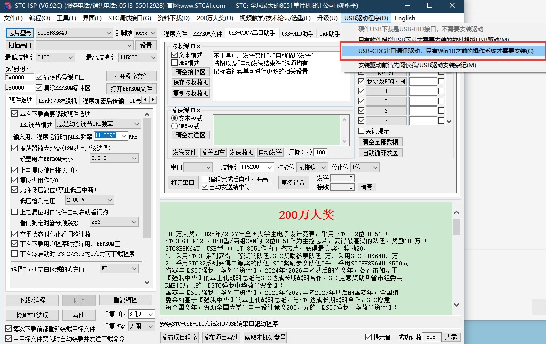Click the 更多设置 button
Viewport: 546px width, 344px height.
(293, 183)
